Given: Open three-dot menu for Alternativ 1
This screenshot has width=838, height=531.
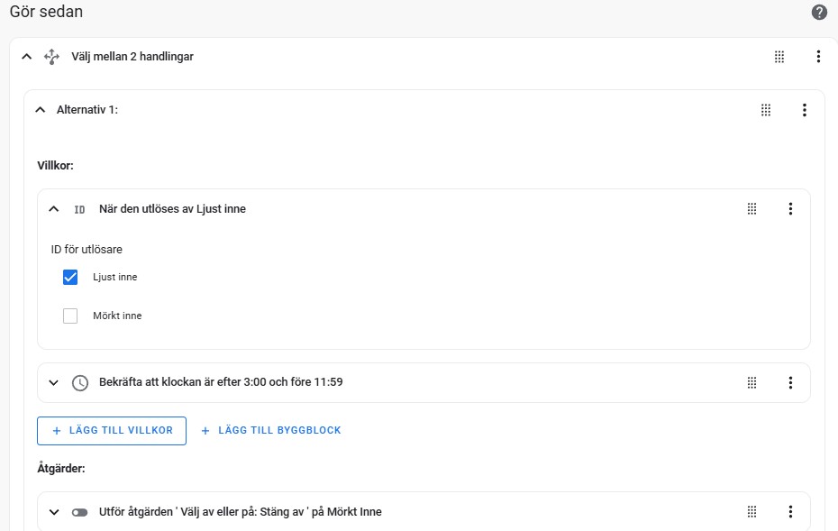Looking at the screenshot, I should click(805, 110).
